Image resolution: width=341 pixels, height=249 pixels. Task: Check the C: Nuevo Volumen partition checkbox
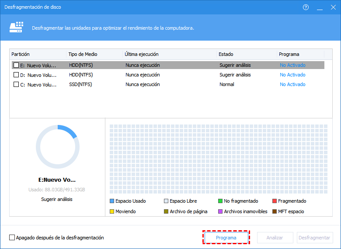click(16, 84)
